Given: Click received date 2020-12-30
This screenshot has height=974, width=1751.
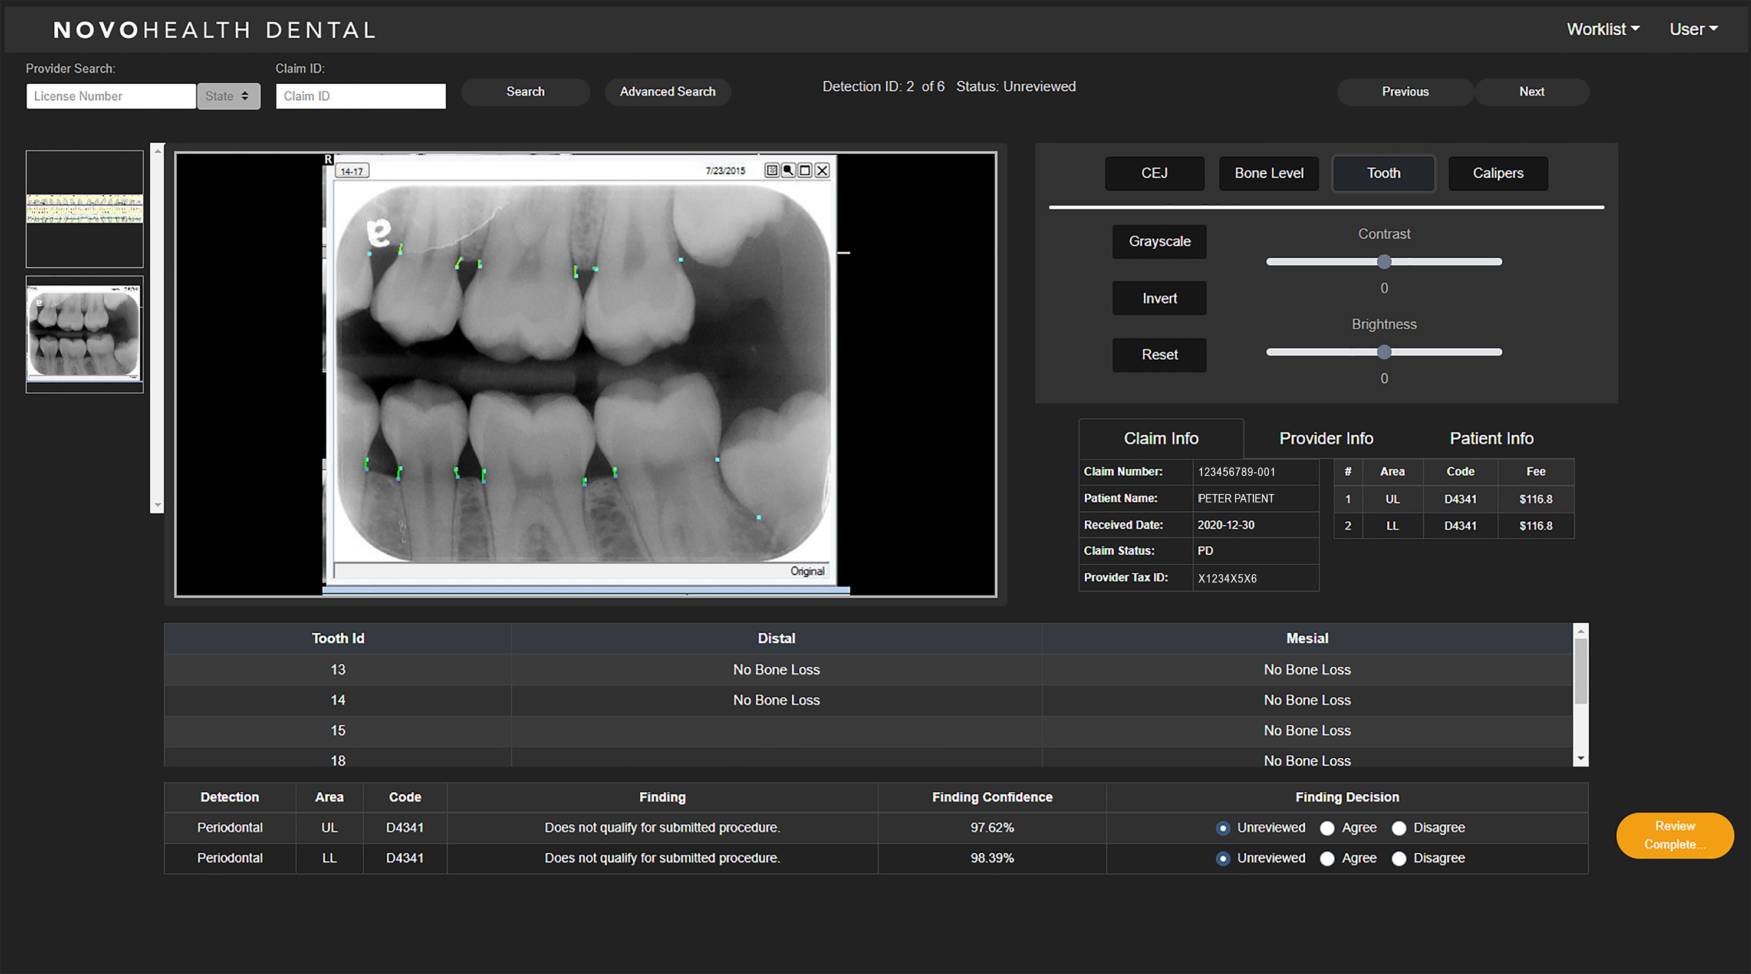Looking at the screenshot, I should pos(1226,525).
